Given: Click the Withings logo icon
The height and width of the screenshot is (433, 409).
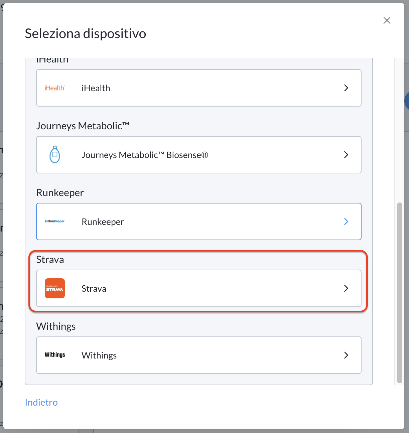Looking at the screenshot, I should (55, 355).
